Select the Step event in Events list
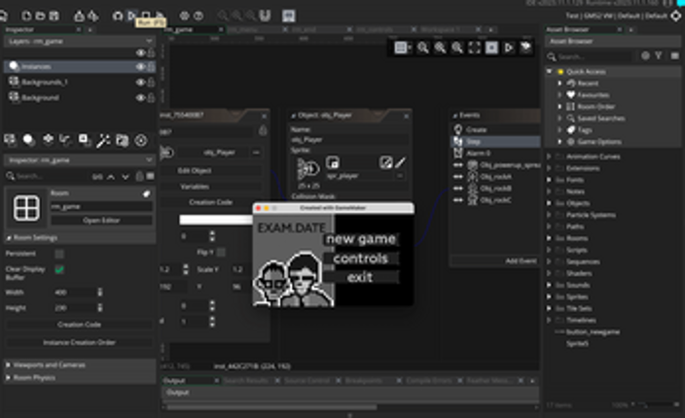Screen dimensions: 685x418 point(495,141)
